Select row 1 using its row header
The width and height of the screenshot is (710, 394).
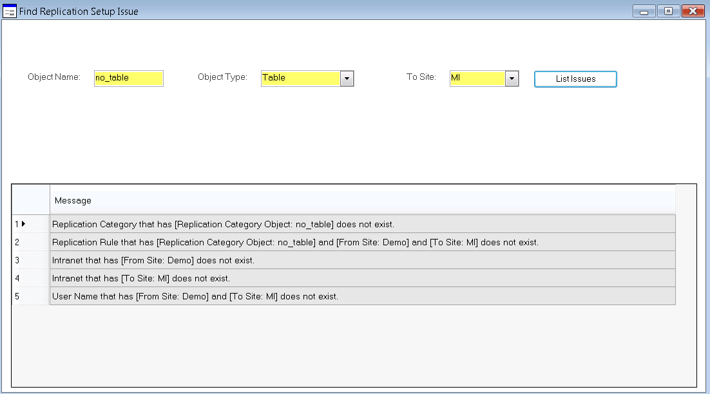point(30,224)
